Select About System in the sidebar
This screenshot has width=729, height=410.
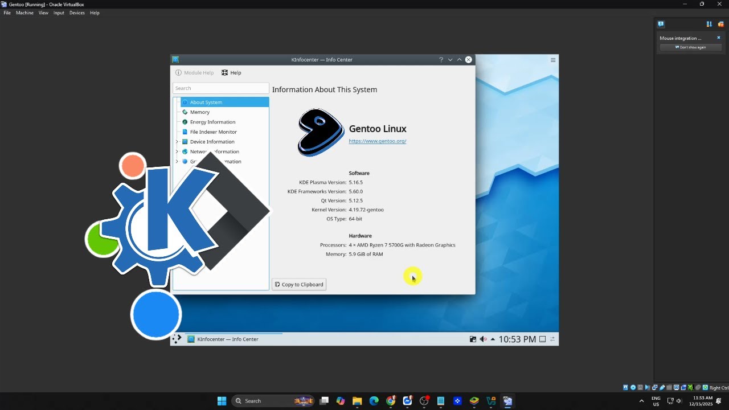click(x=224, y=102)
